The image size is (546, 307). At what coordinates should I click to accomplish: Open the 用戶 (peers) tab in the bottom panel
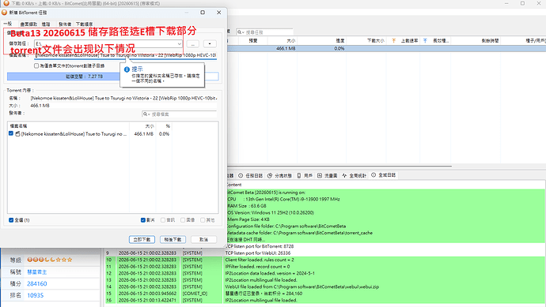click(x=305, y=176)
